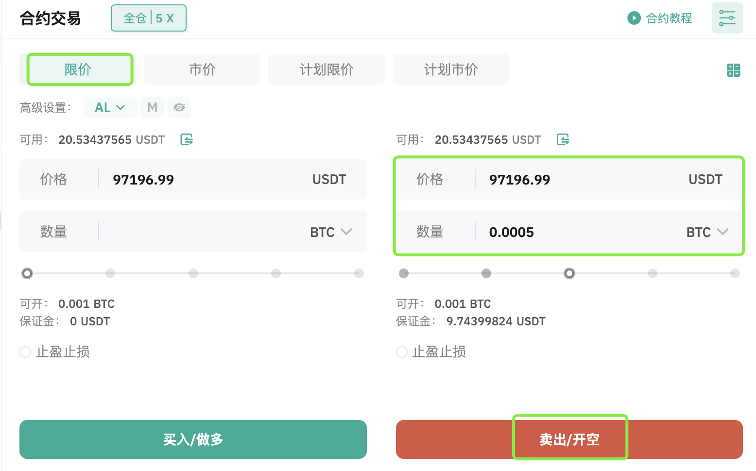The height and width of the screenshot is (471, 756).
Task: Open the BTC unit dropdown on buy side
Action: click(331, 232)
